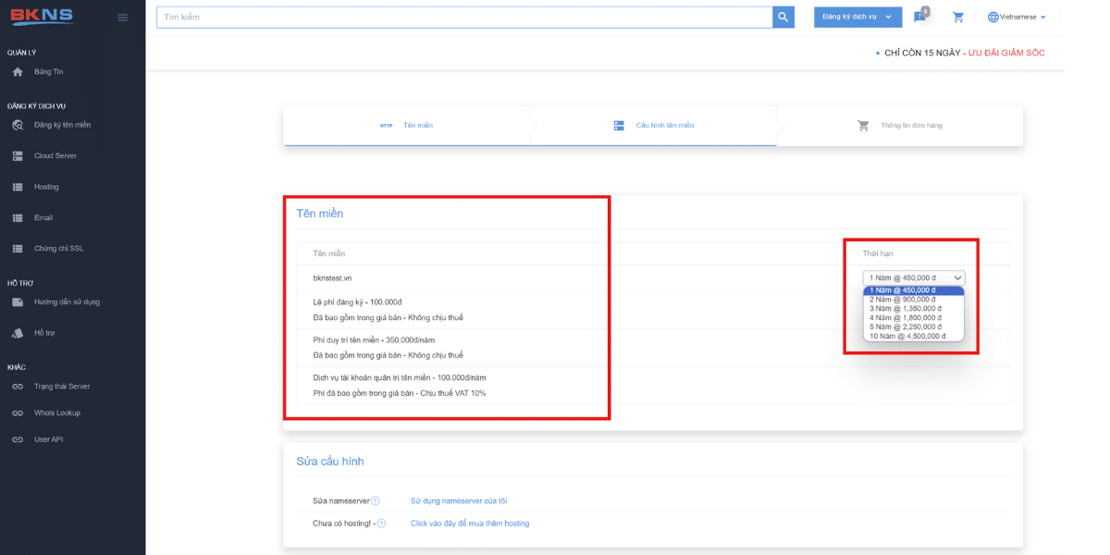This screenshot has width=1110, height=555.
Task: Choose the 10 Năm @ 4,500,000 đ option
Action: (x=907, y=337)
